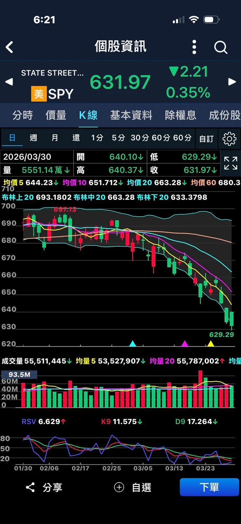
Task: Tap the 下單 order button
Action: pos(209,487)
